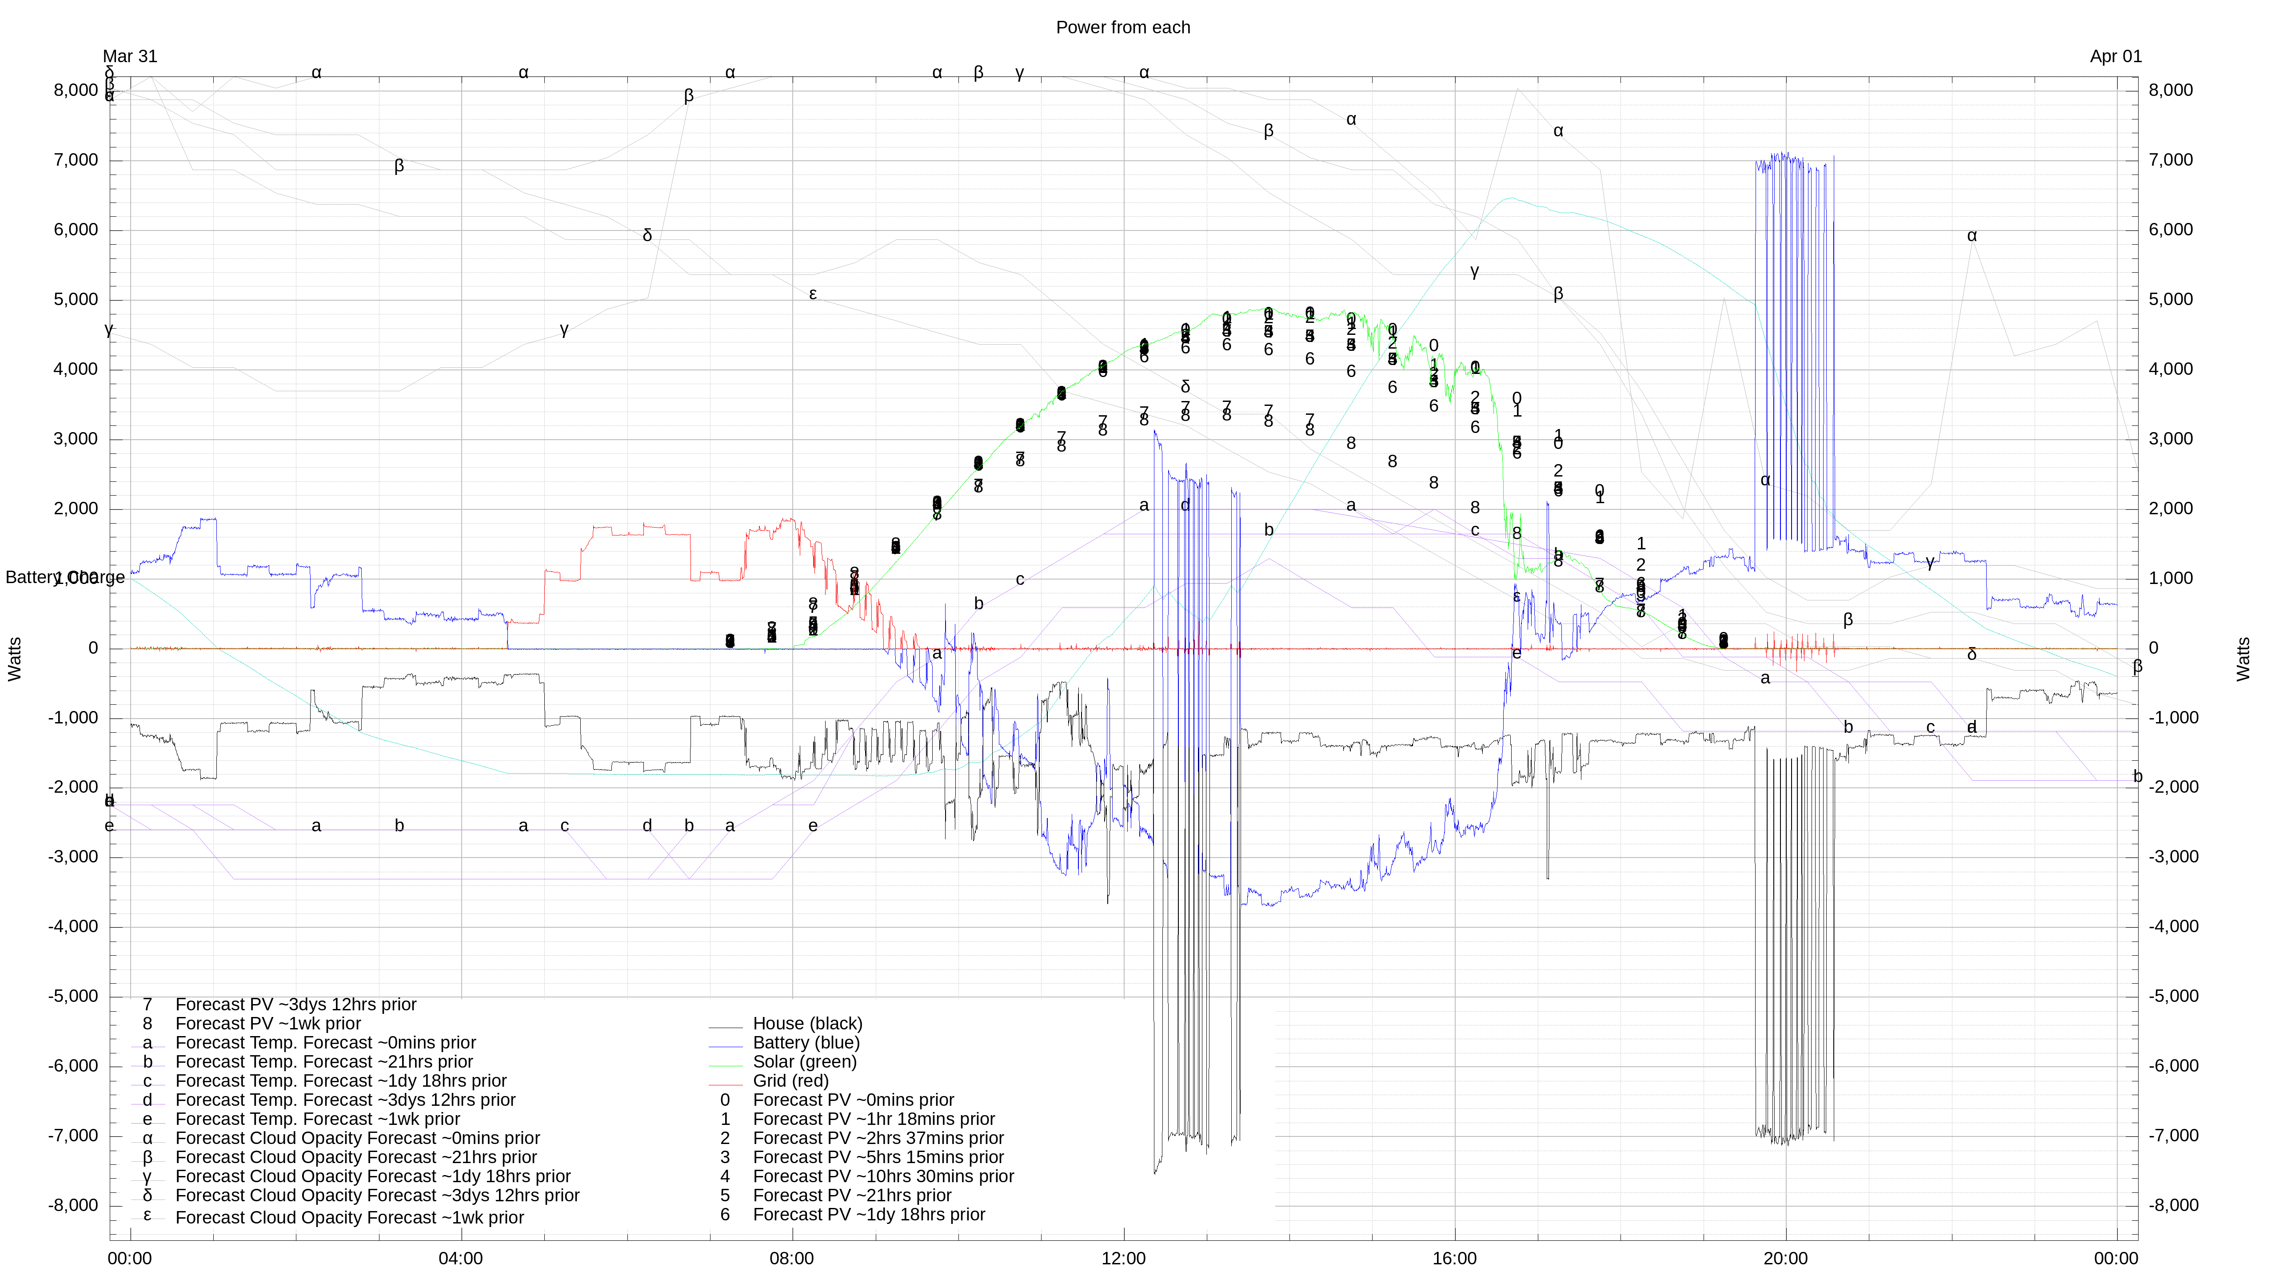Click "Forecast Temp. Forecast ~0mins prior" legend entry

[326, 1042]
